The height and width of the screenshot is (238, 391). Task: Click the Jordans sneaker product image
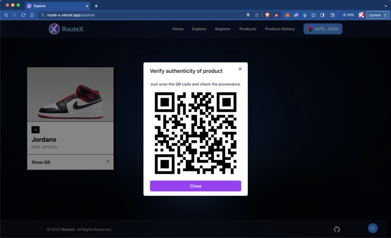coord(70,94)
